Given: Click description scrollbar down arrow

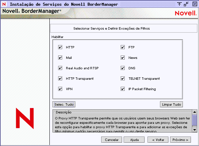Looking at the screenshot, I should click(195, 130).
